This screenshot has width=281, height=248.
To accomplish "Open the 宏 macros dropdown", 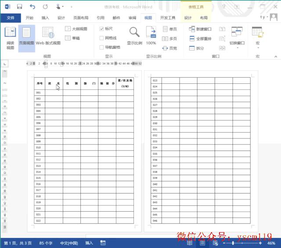I will [x=258, y=38].
